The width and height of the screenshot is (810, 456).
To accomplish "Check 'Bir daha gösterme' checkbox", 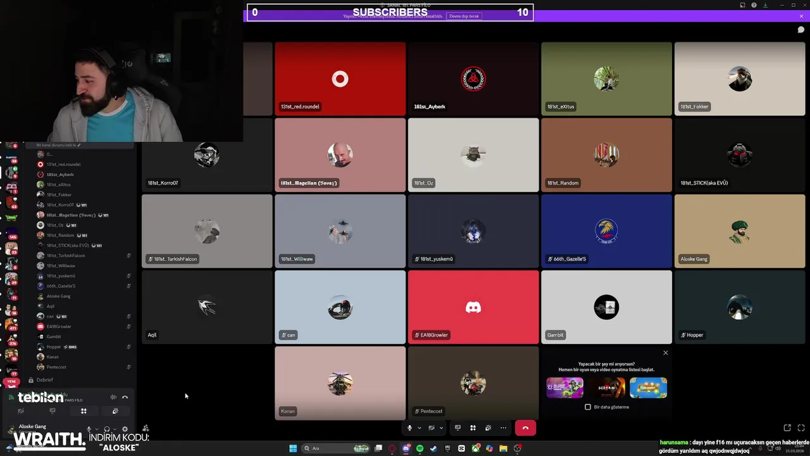I will [588, 407].
